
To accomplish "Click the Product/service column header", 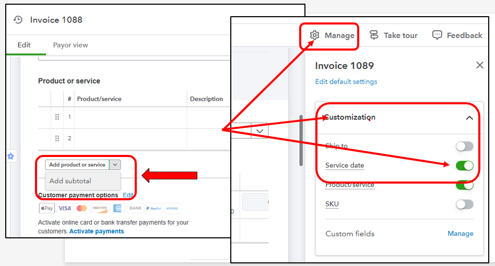I will [x=99, y=99].
